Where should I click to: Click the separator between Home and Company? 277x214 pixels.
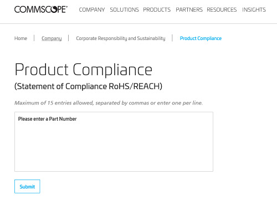pos(34,38)
